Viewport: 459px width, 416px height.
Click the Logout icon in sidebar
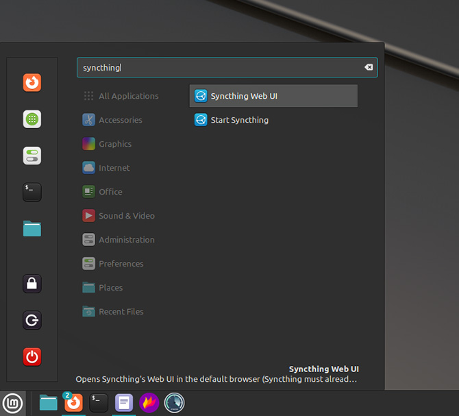click(x=32, y=320)
